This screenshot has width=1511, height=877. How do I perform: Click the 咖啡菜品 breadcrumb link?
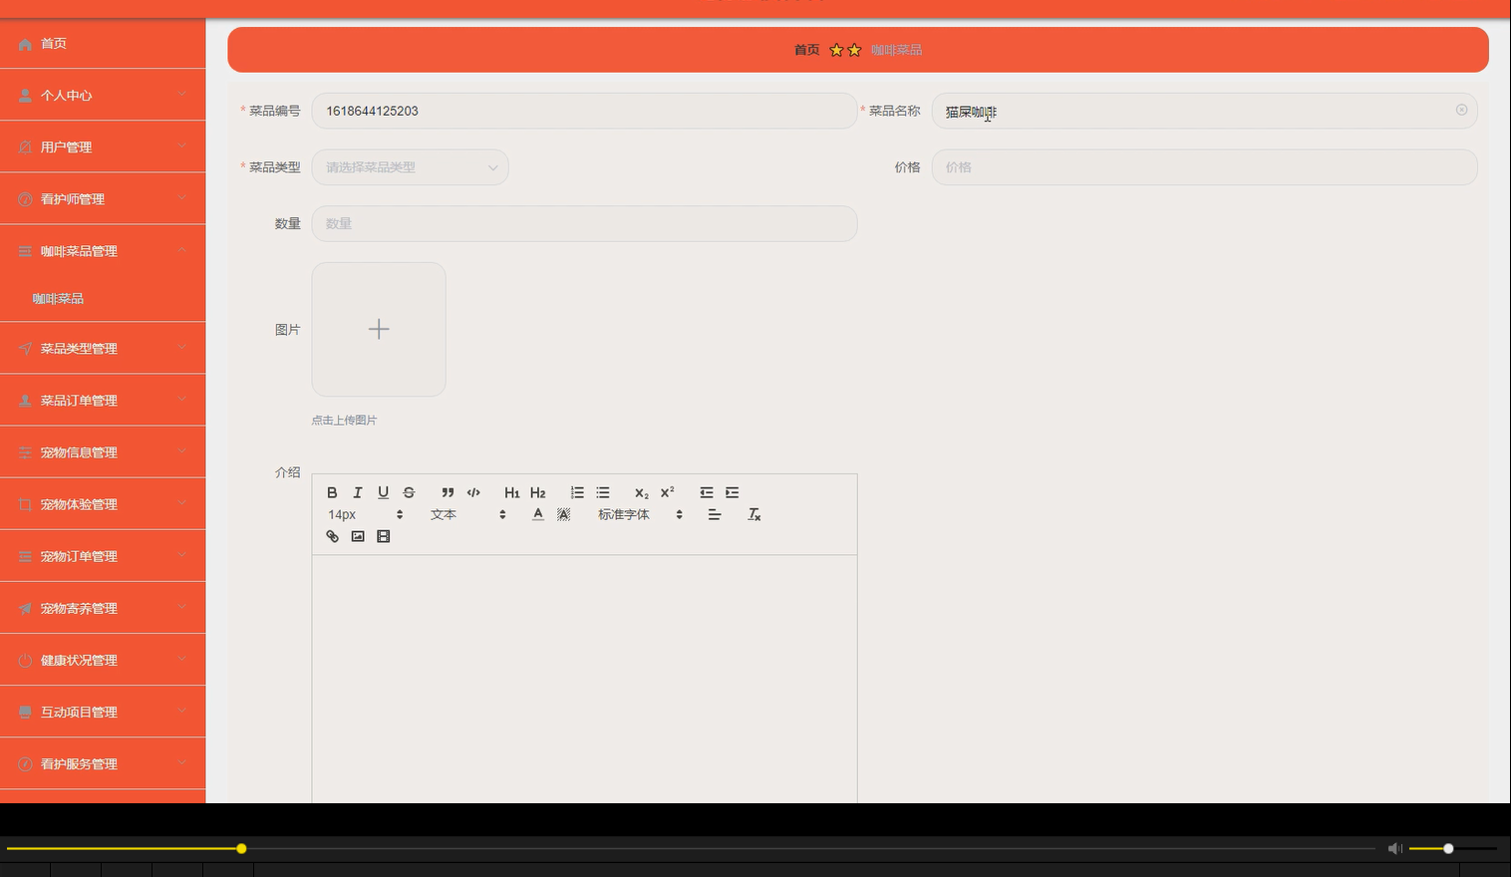[896, 50]
